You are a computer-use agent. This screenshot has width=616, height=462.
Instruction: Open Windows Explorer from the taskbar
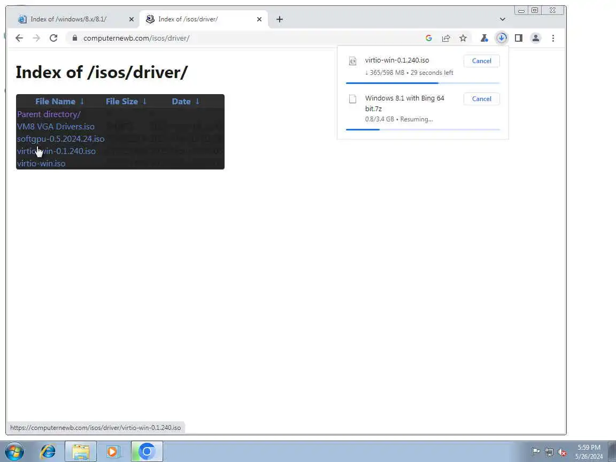tap(81, 452)
